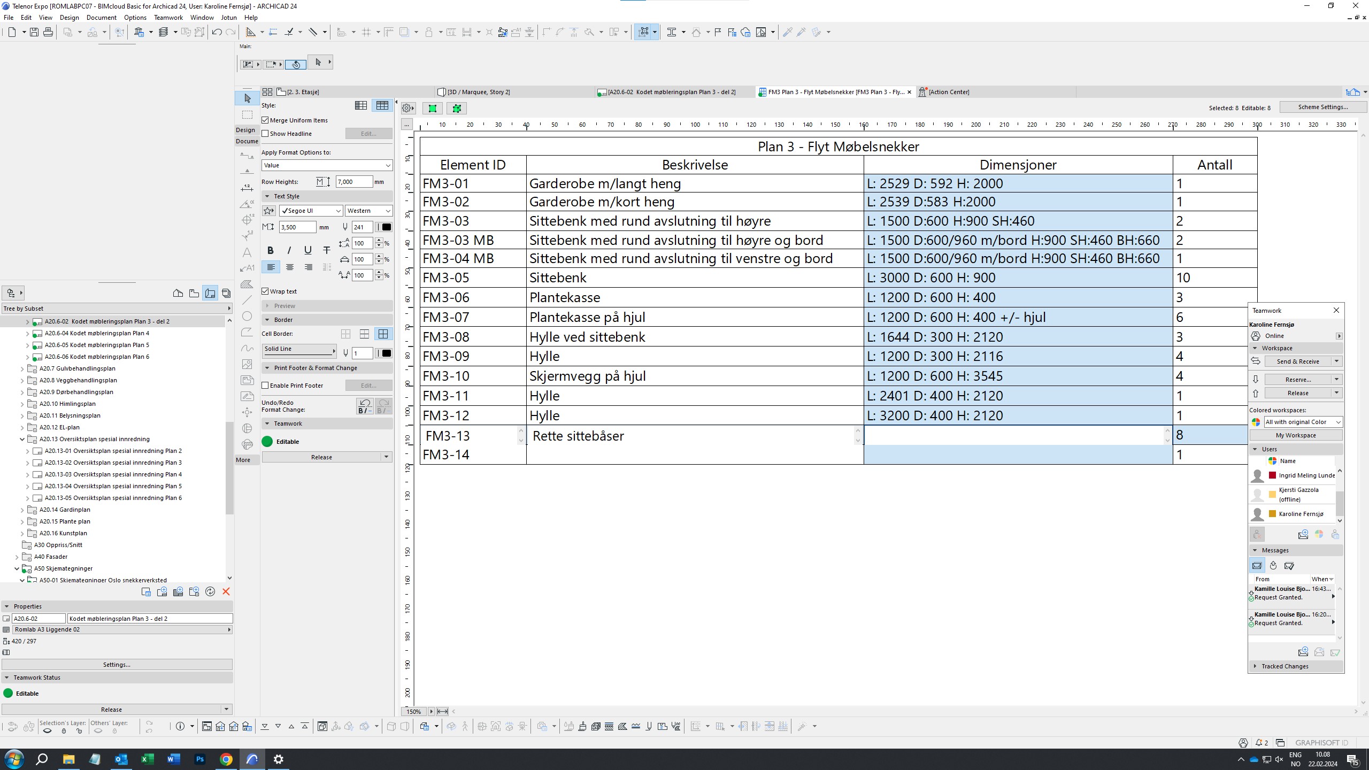Image resolution: width=1369 pixels, height=770 pixels.
Task: Click the Row Heights input field
Action: click(353, 182)
